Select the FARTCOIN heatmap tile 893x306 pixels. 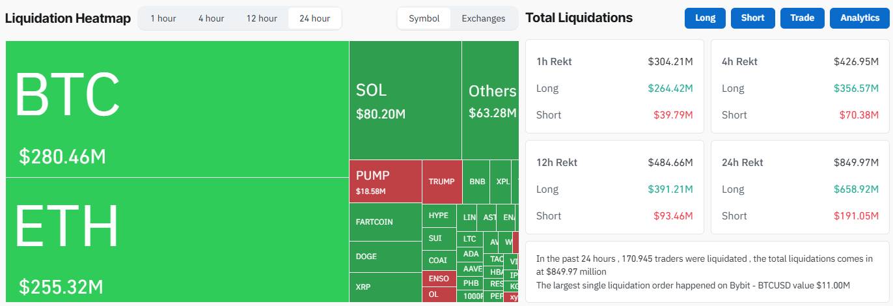[x=385, y=222]
